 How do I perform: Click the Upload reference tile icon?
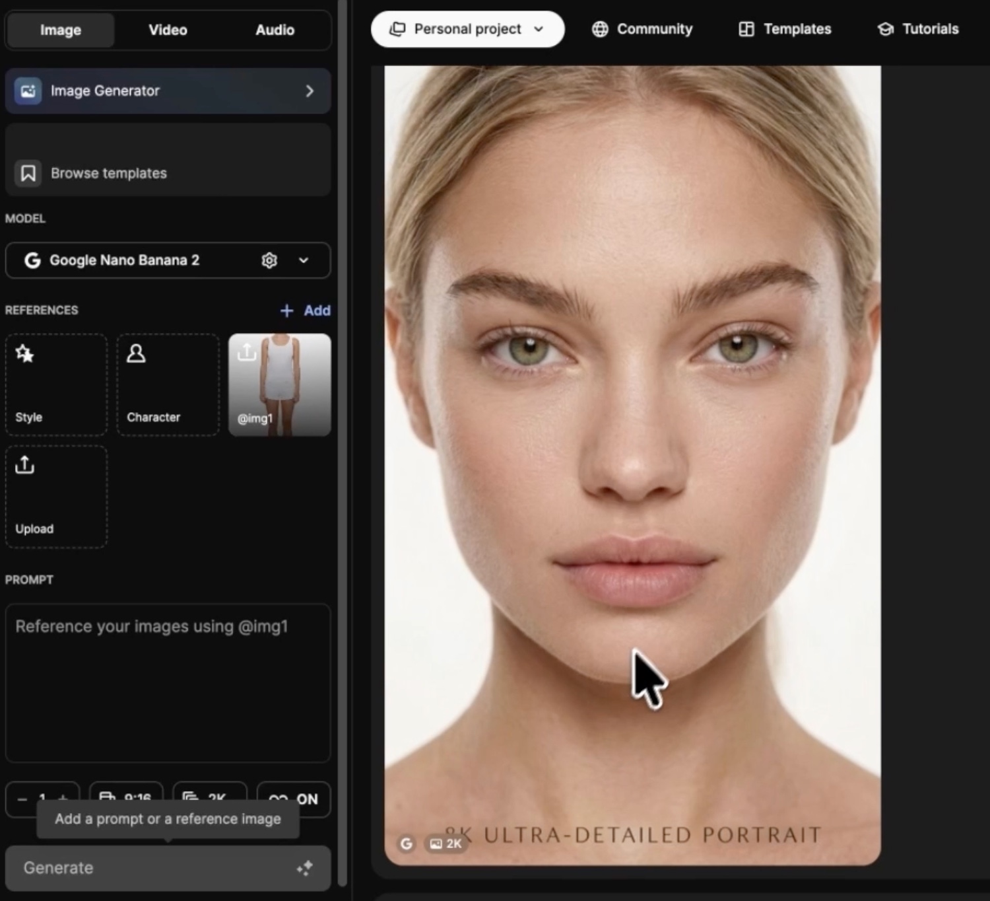(25, 466)
